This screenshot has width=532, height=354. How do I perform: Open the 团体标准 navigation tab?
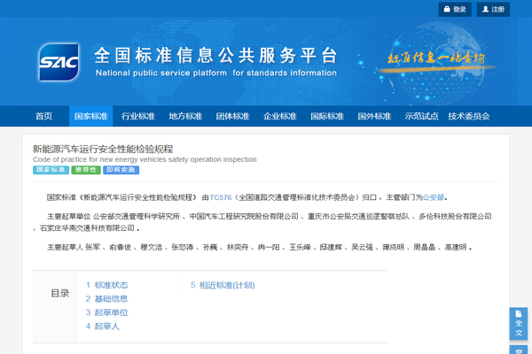(232, 116)
